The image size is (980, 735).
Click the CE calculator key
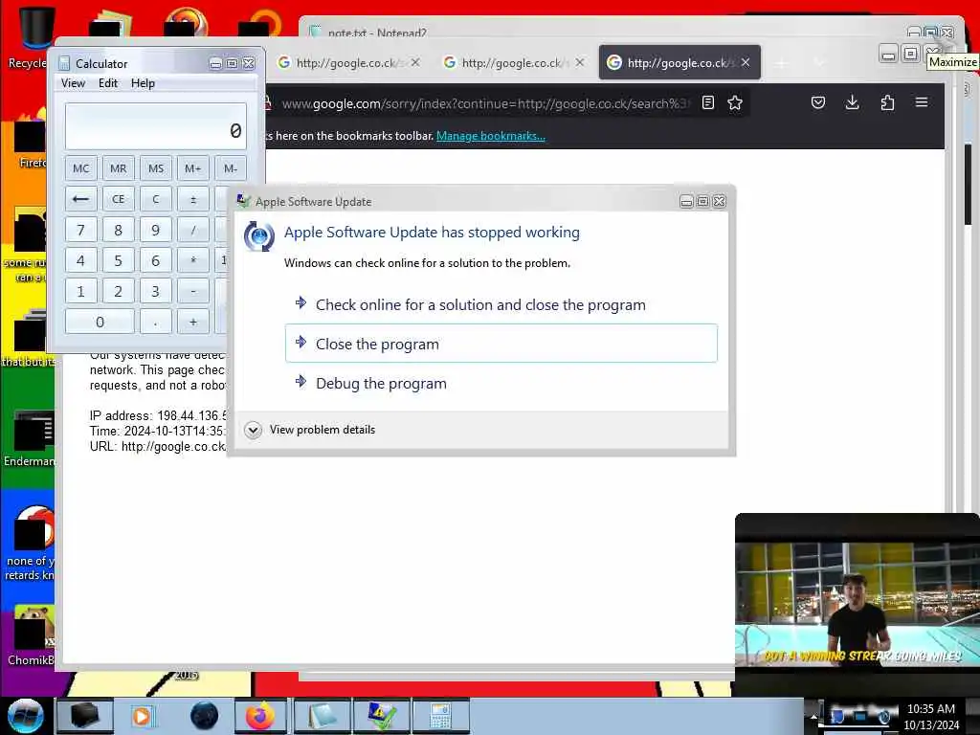coord(118,199)
